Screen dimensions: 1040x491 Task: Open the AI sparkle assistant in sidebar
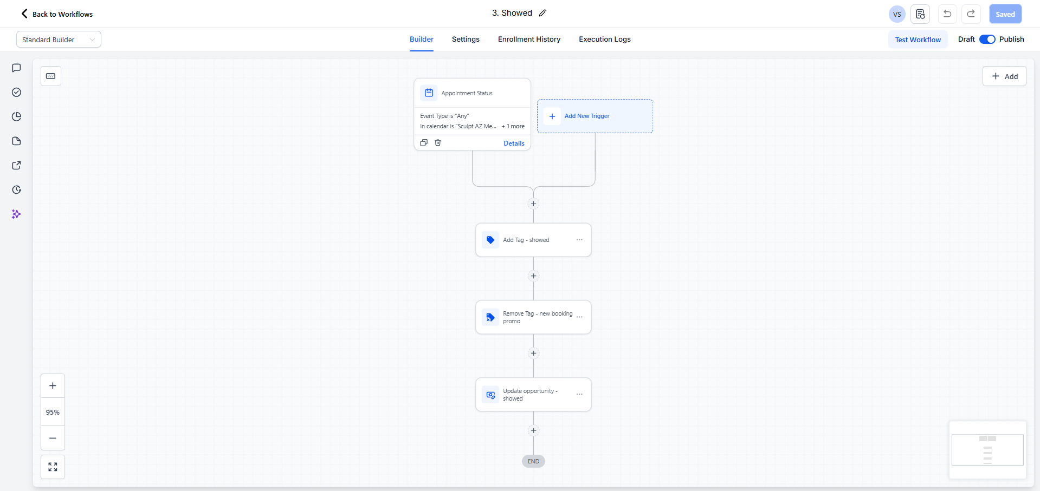coord(16,214)
